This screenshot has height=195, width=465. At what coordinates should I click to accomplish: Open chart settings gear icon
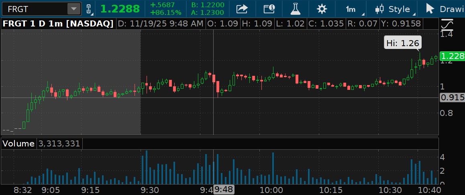pyautogui.click(x=322, y=9)
